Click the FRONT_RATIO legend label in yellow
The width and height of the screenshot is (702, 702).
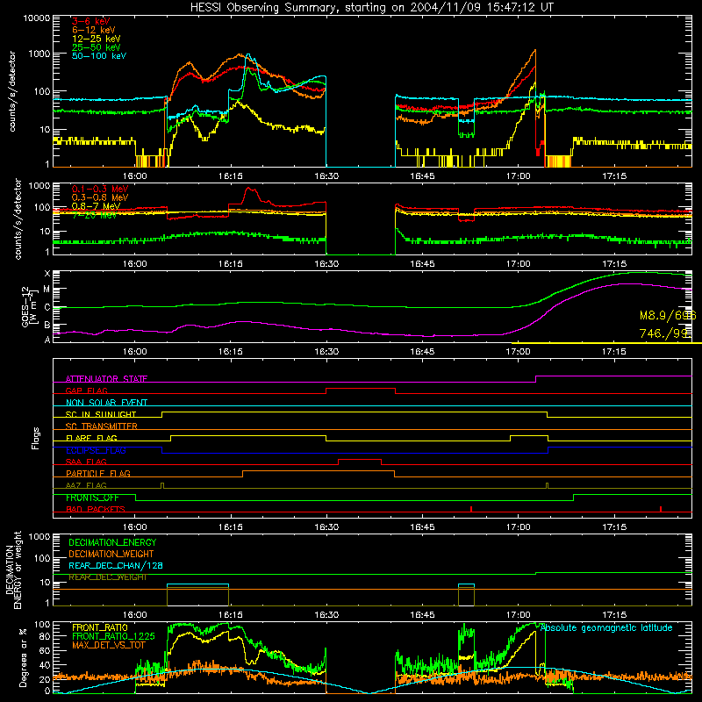tap(100, 627)
